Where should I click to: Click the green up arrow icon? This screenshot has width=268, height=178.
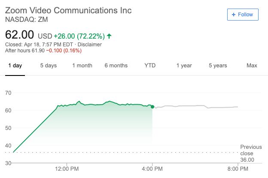point(110,35)
